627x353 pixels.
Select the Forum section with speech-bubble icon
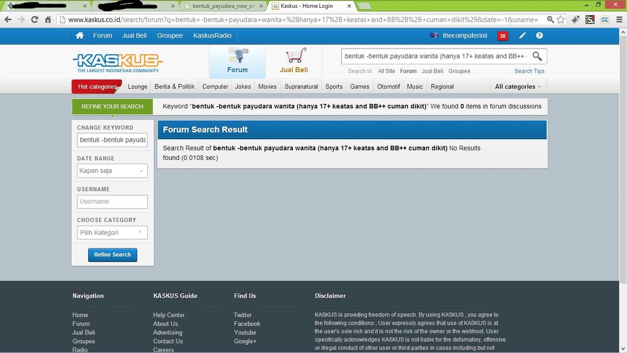(x=238, y=61)
